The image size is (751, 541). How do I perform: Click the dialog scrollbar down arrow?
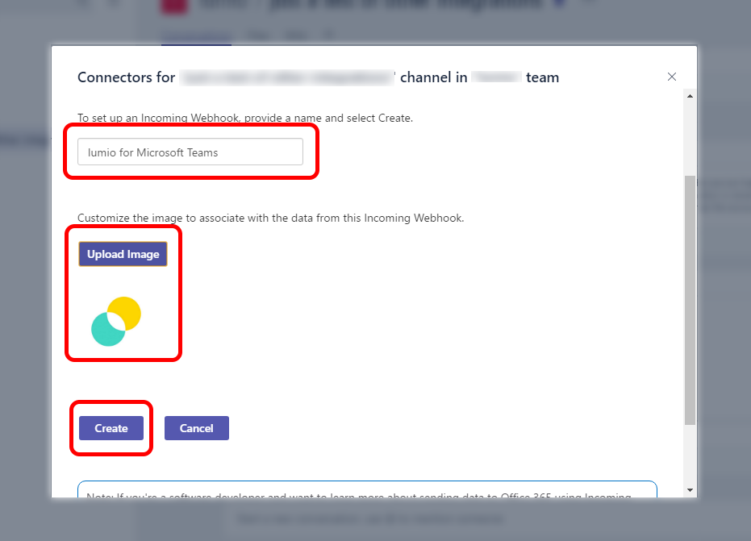690,489
